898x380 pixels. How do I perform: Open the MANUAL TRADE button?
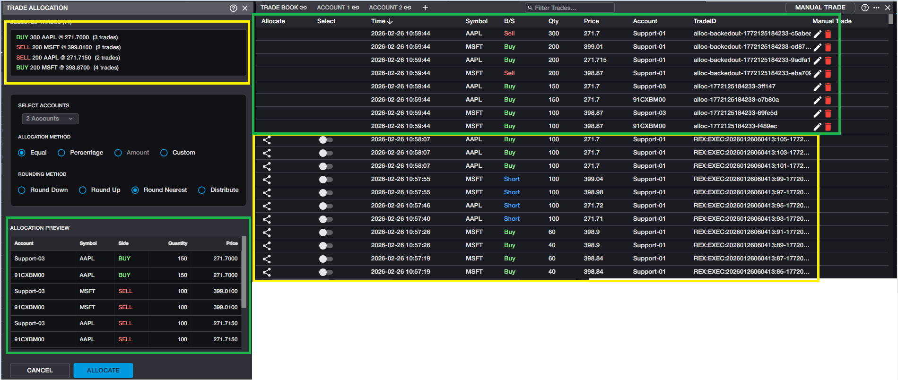click(x=820, y=8)
